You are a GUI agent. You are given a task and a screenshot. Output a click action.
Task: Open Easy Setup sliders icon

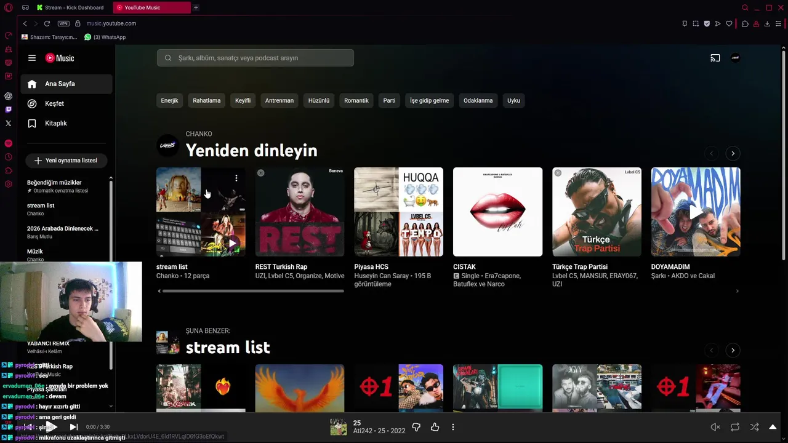[x=779, y=23]
